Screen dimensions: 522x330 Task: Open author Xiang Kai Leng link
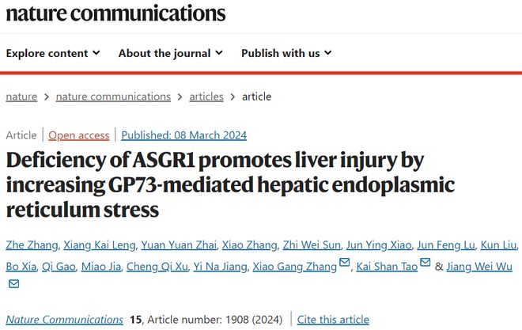(100, 245)
